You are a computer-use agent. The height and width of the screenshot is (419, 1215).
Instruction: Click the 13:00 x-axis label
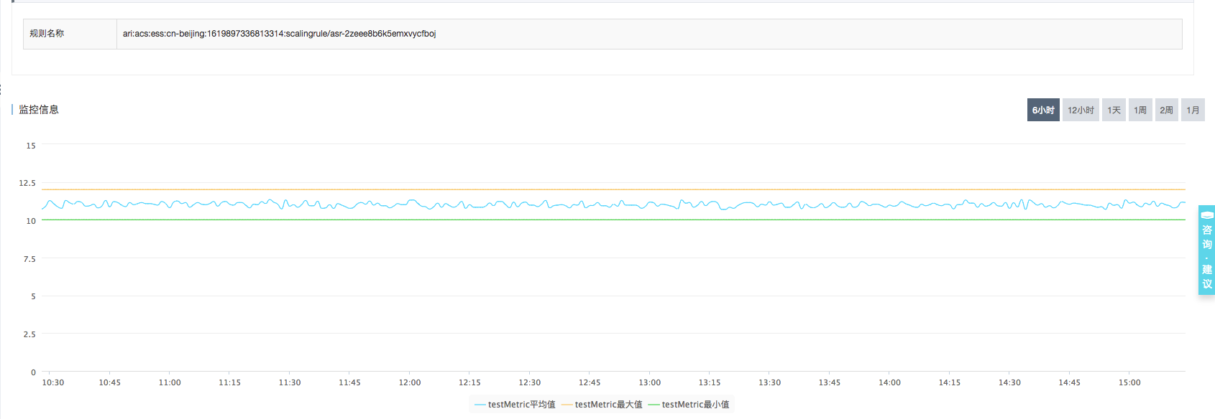coord(650,382)
